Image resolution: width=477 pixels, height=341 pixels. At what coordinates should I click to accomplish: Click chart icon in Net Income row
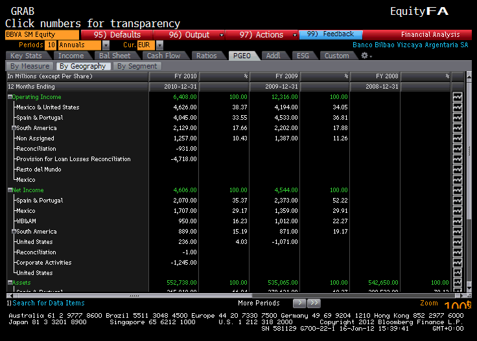click(458, 190)
